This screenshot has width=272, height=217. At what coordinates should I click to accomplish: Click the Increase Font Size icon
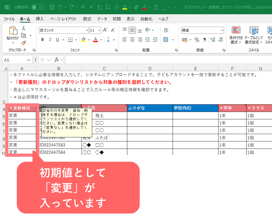105,30
